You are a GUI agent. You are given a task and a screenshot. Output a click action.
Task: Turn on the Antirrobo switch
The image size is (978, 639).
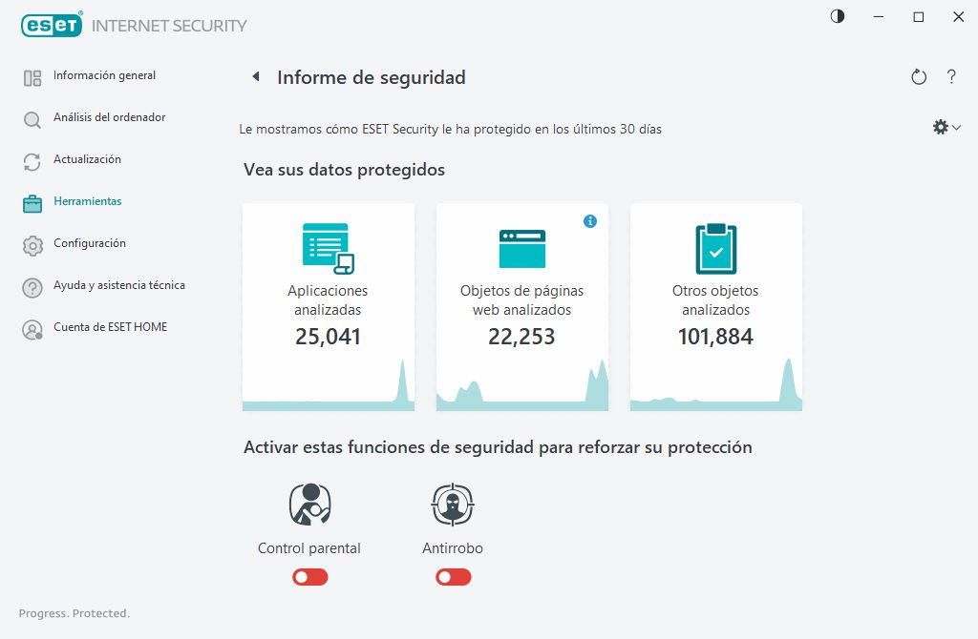pos(453,577)
